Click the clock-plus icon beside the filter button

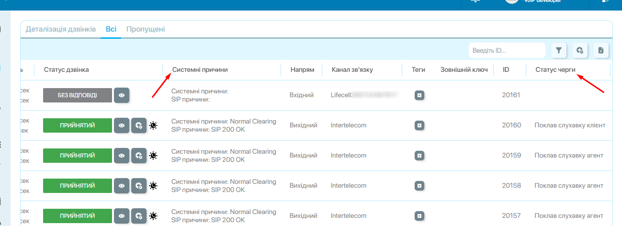click(580, 50)
